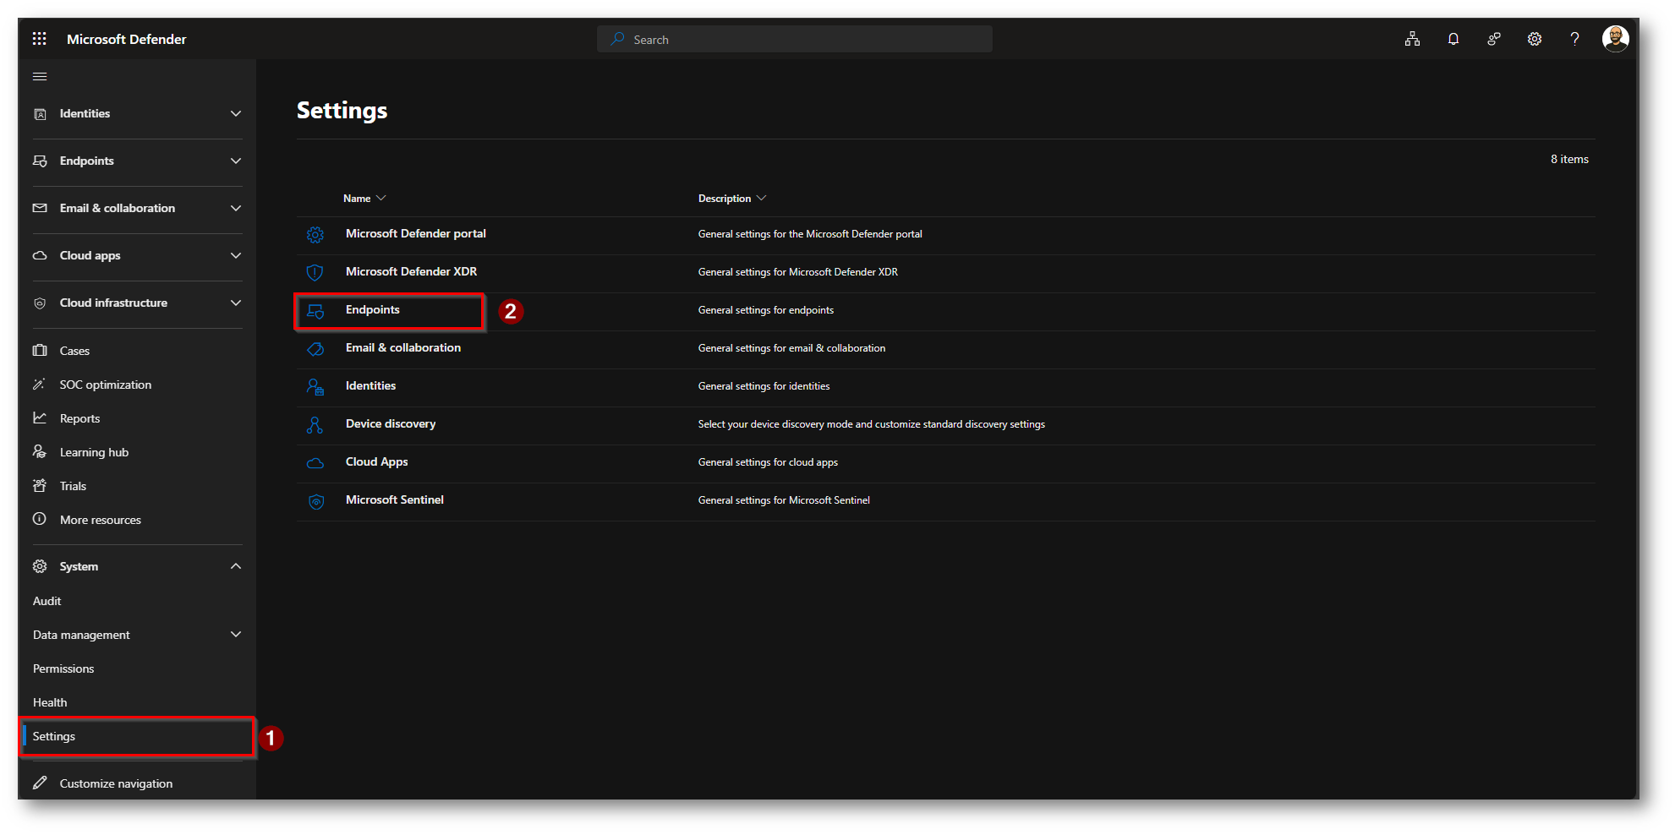Screen dimensions: 1675x835
Task: Click the Endpoints sidebar device icon
Action: pos(40,161)
